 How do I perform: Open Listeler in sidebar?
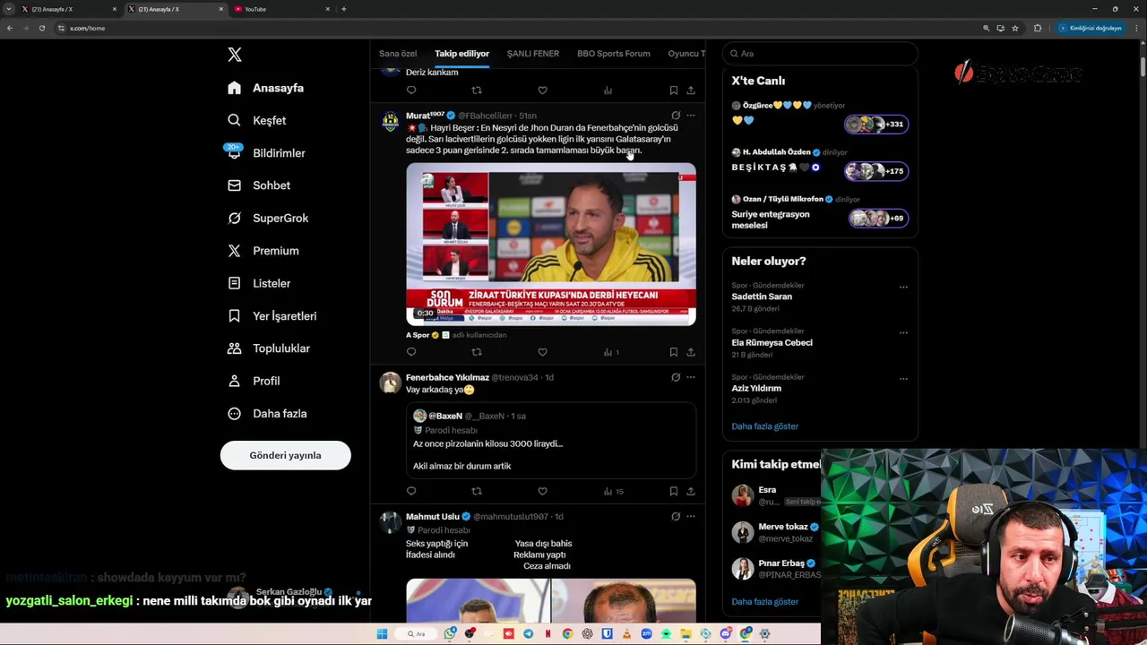click(258, 283)
